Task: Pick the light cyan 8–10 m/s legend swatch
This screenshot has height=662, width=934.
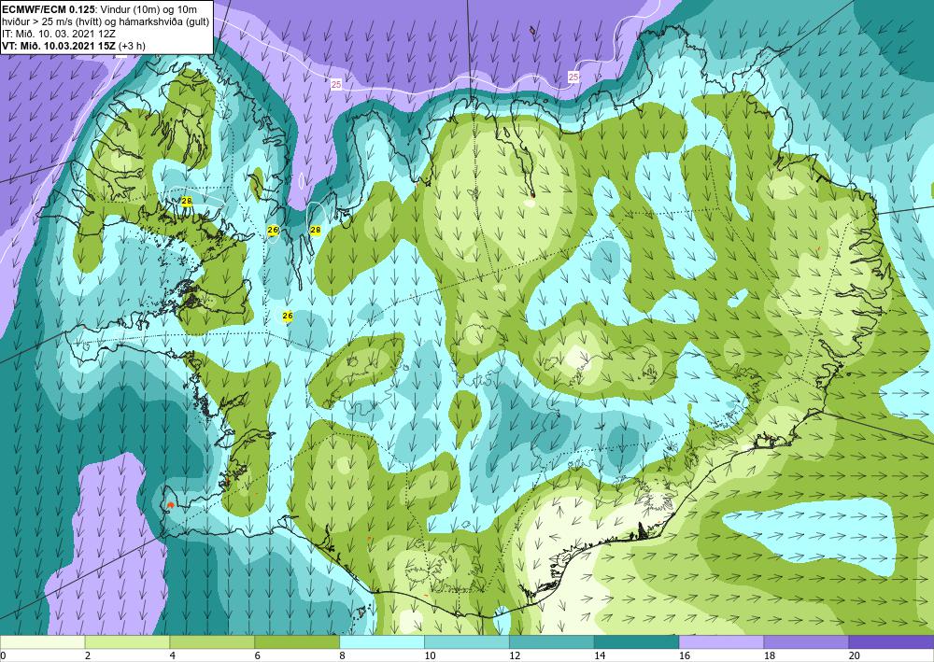Action: point(382,642)
